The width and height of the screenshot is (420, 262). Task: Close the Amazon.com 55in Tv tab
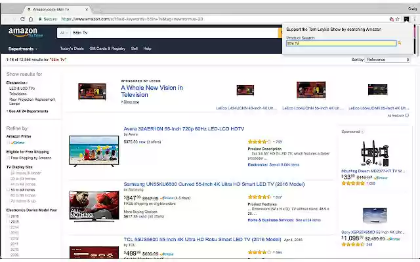[87, 9]
